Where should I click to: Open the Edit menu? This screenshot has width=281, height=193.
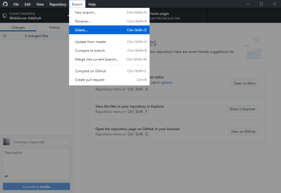pos(28,4)
